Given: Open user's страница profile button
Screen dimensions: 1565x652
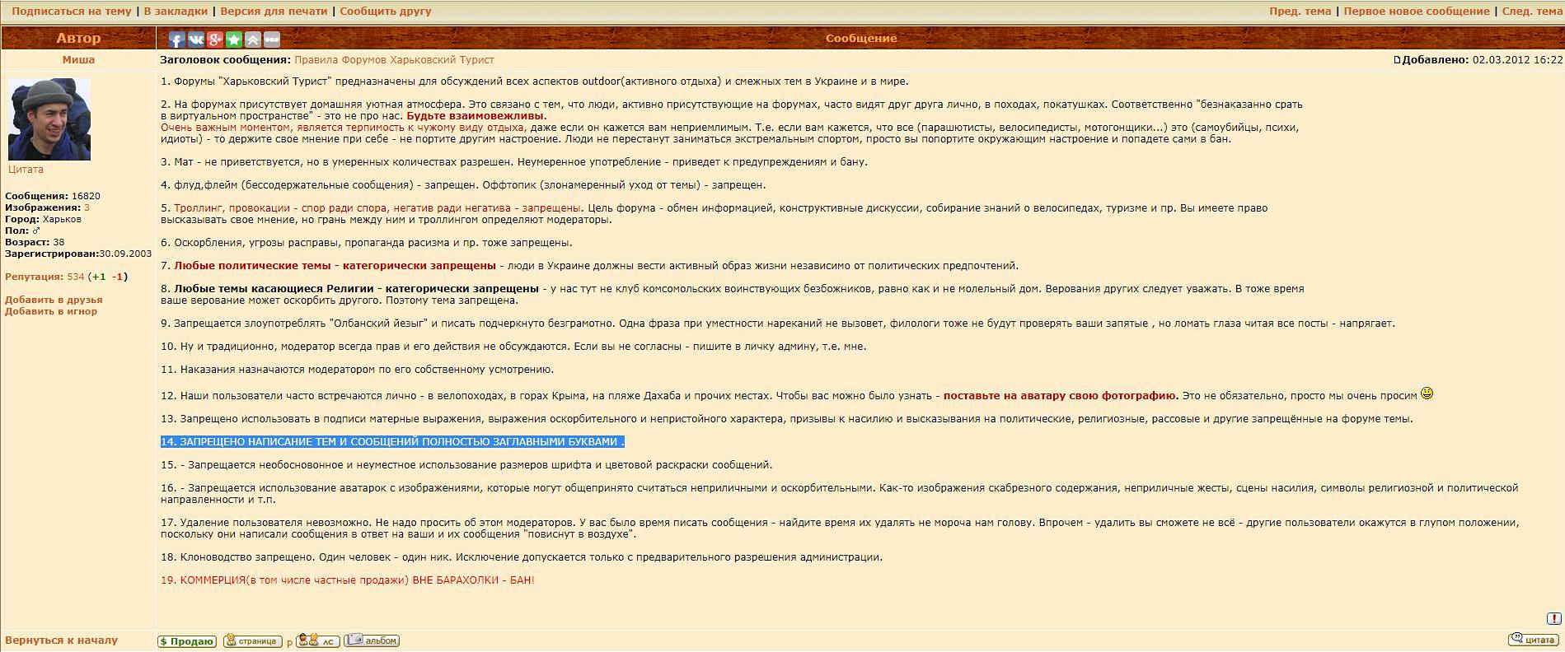Looking at the screenshot, I should coord(252,641).
